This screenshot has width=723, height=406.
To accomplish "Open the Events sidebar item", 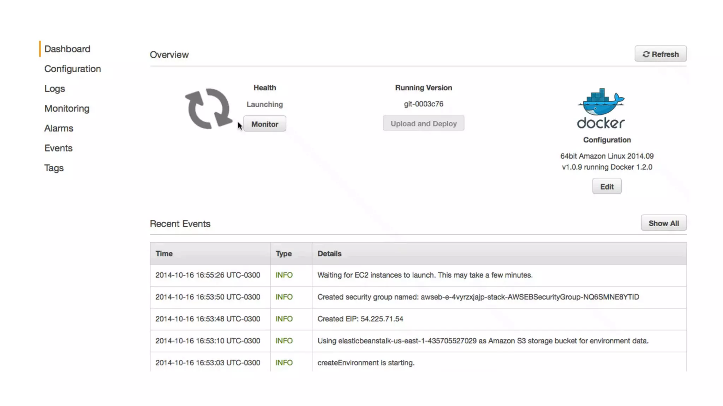I will [58, 148].
